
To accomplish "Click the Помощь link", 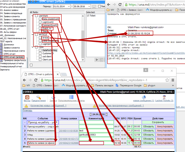I will click(x=27, y=110).
